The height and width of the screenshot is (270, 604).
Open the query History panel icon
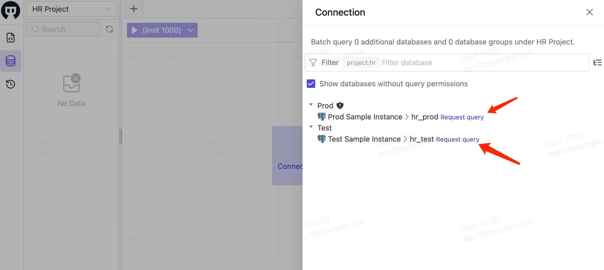(x=11, y=84)
